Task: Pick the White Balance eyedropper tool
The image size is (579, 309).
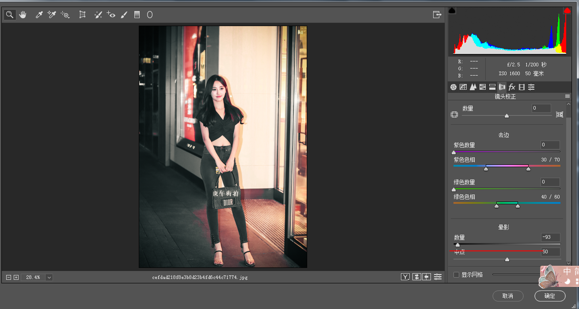Action: (39, 15)
